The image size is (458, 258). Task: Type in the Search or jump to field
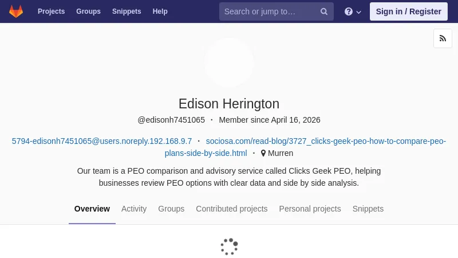click(268, 11)
